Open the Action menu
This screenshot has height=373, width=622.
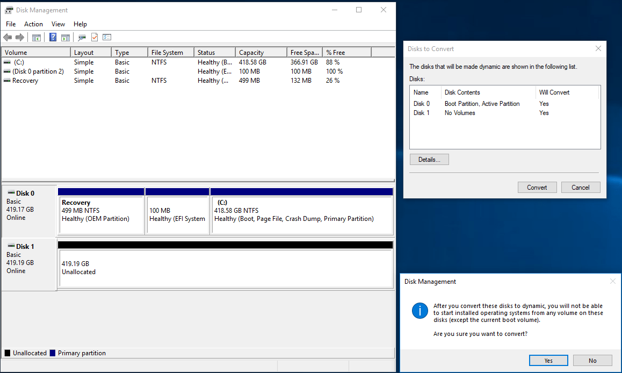[33, 24]
